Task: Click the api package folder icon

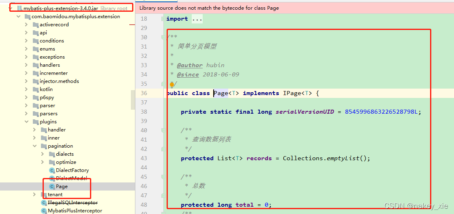Action: click(x=35, y=33)
